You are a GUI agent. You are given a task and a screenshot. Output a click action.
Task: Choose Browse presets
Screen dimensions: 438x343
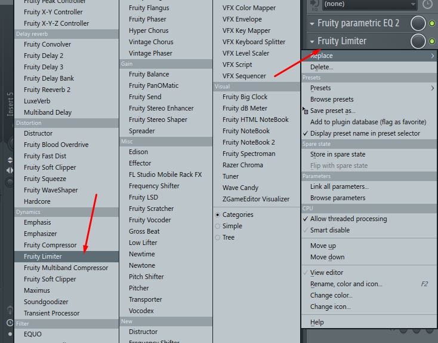tap(369, 99)
